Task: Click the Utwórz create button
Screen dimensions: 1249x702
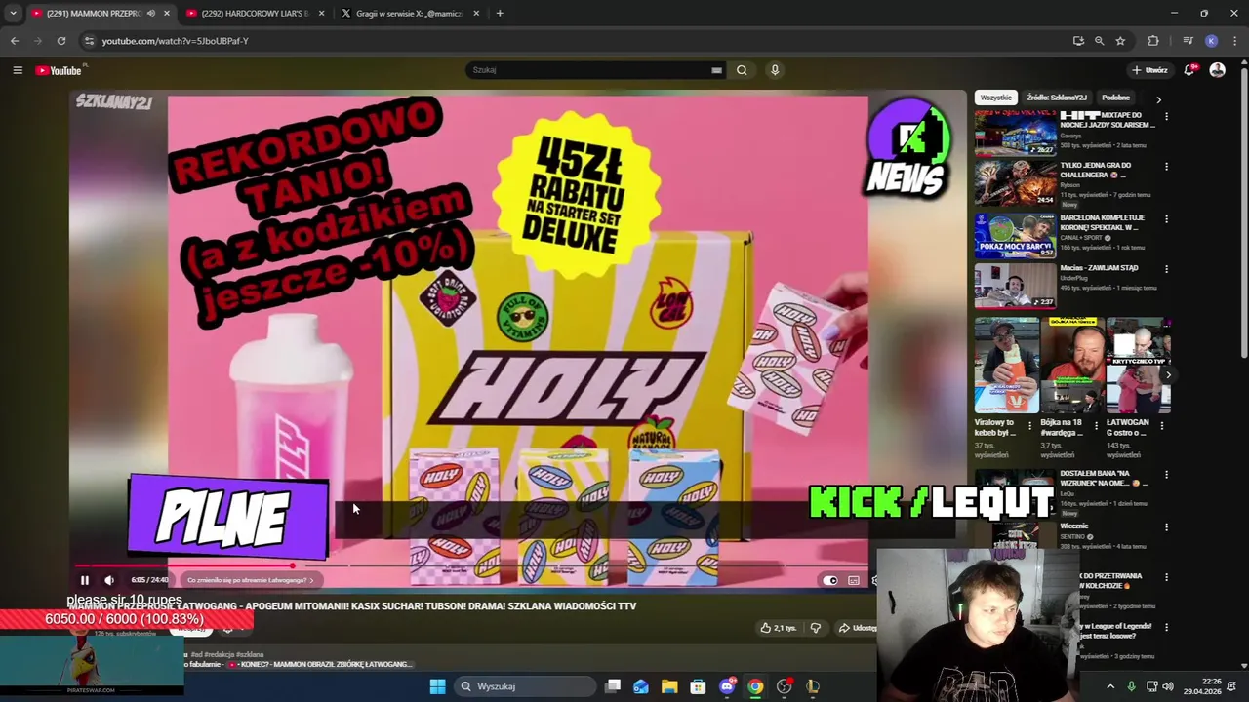Action: tap(1149, 70)
